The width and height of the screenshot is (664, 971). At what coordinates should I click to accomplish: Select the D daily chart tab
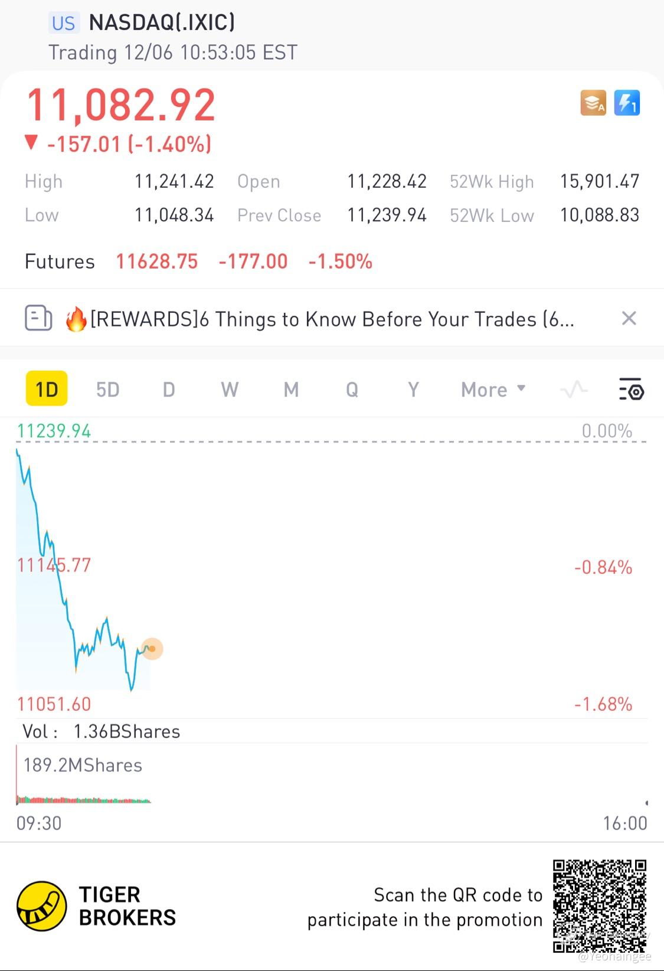tap(169, 390)
